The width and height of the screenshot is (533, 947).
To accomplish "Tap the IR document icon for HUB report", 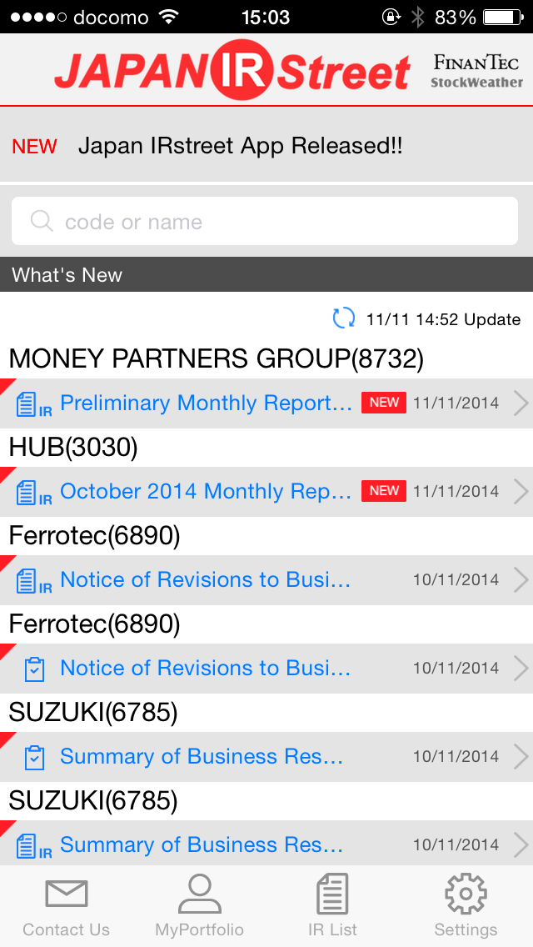I will click(33, 492).
